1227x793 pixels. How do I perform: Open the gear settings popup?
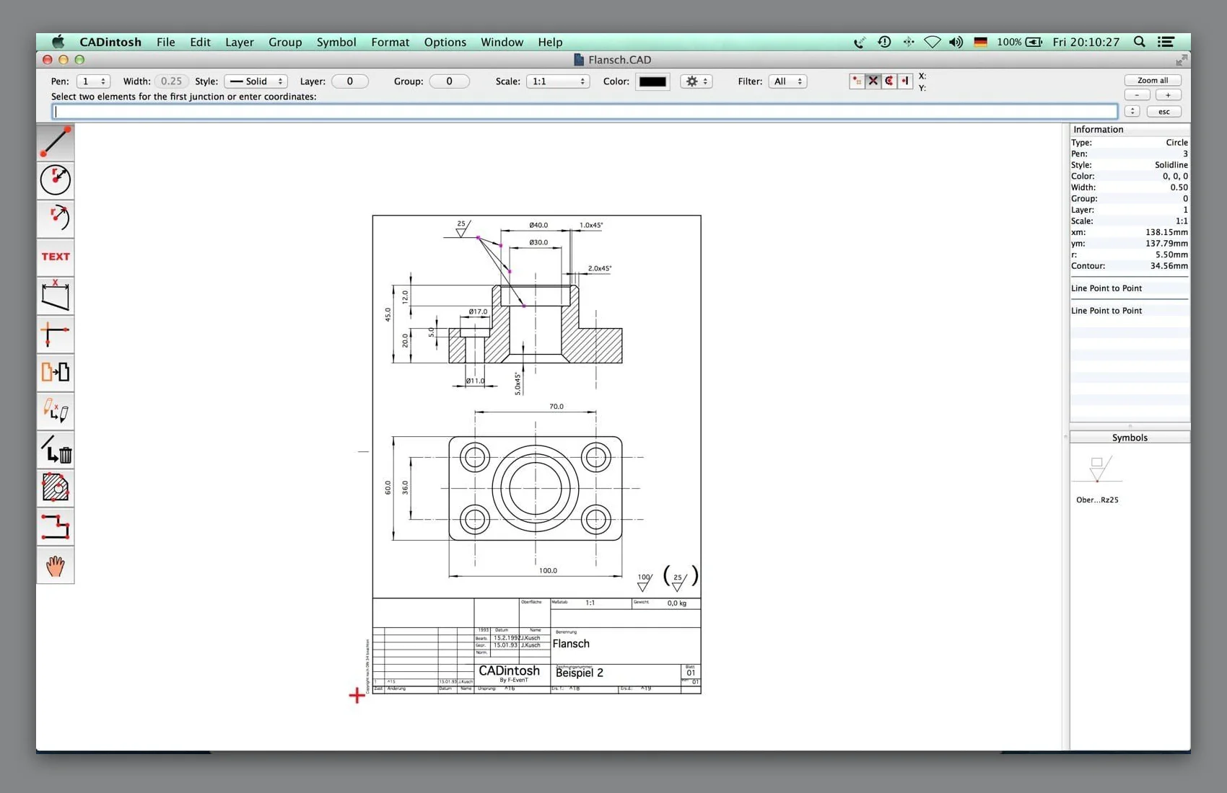click(x=696, y=81)
